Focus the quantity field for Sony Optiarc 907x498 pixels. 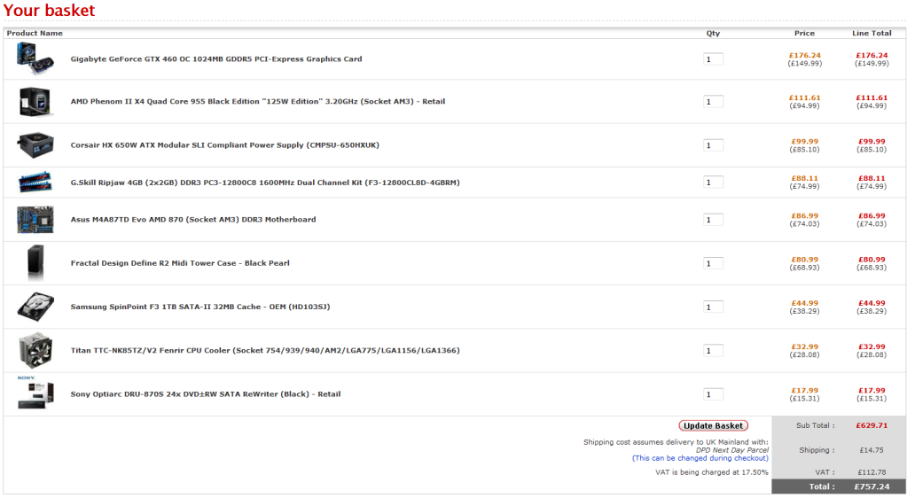[x=713, y=394]
